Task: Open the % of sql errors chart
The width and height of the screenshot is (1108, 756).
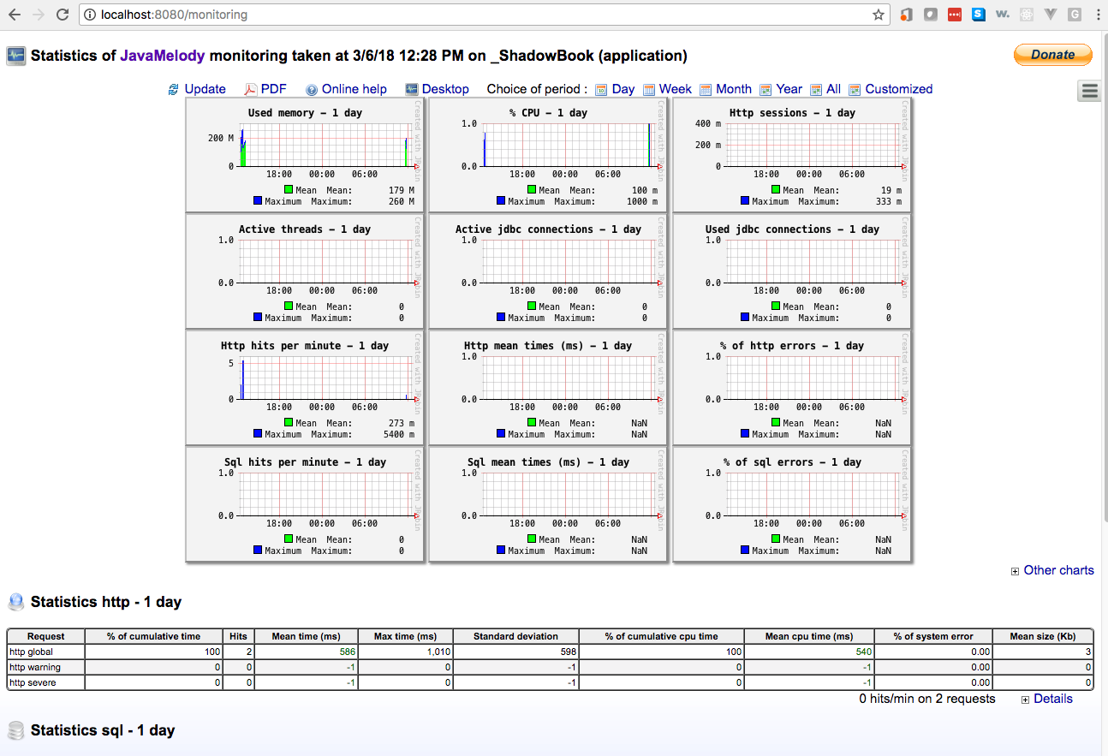Action: point(792,503)
